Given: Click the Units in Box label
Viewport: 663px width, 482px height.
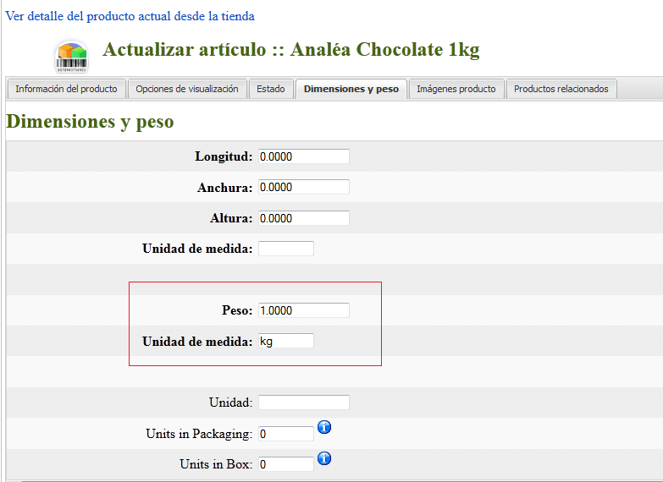Looking at the screenshot, I should (x=216, y=464).
